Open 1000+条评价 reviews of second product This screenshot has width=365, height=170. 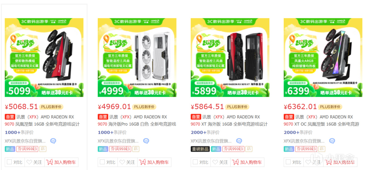(113, 132)
